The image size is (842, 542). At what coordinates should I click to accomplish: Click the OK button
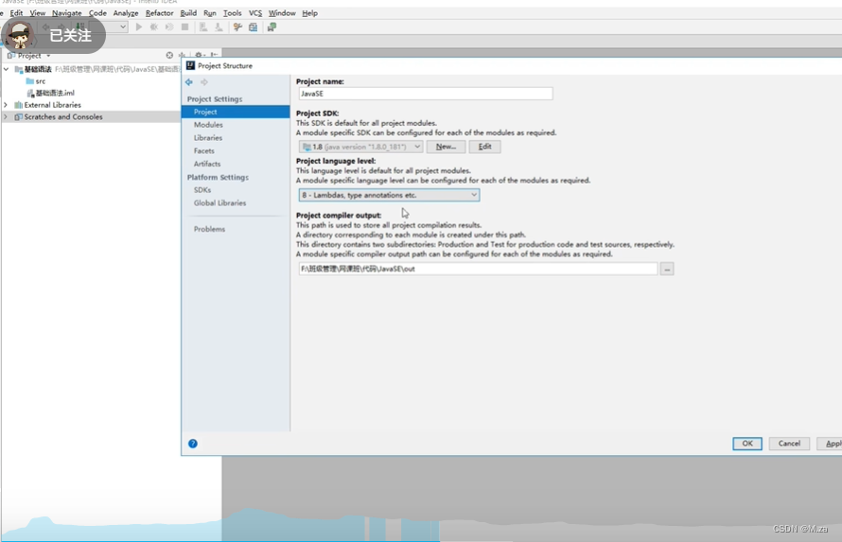tap(747, 444)
